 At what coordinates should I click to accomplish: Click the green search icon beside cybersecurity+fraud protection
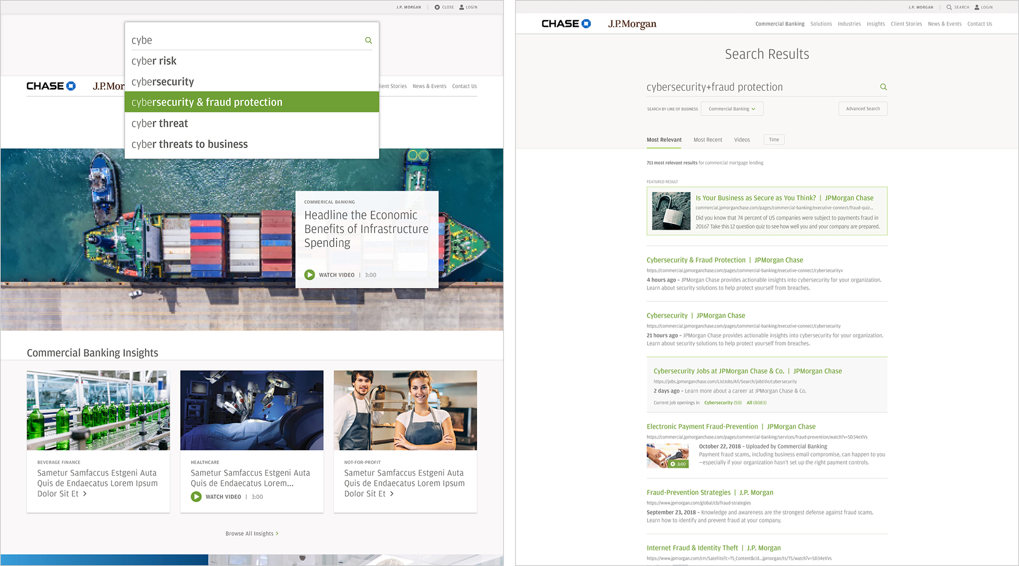884,87
